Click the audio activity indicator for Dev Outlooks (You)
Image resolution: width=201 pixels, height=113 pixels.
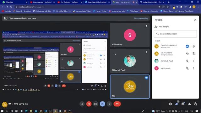coord(187,46)
